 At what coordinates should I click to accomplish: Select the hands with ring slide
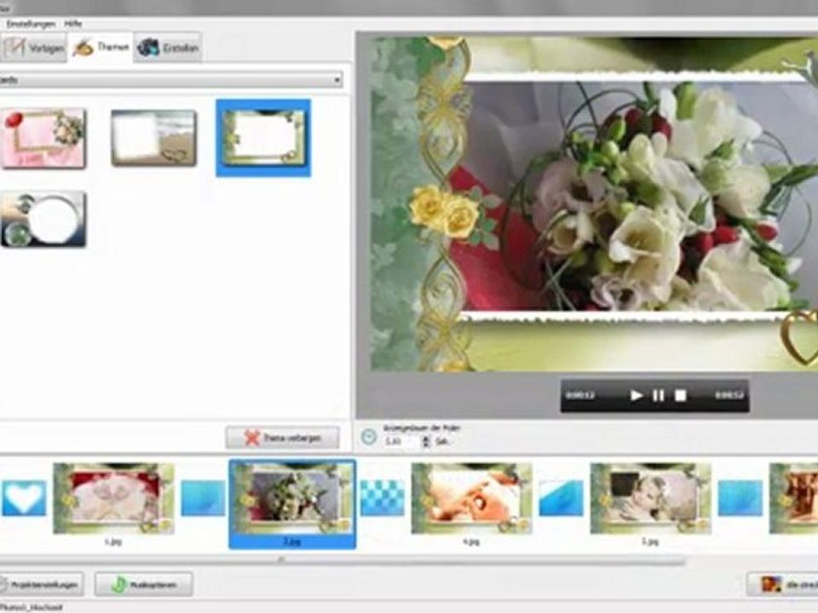pos(471,499)
